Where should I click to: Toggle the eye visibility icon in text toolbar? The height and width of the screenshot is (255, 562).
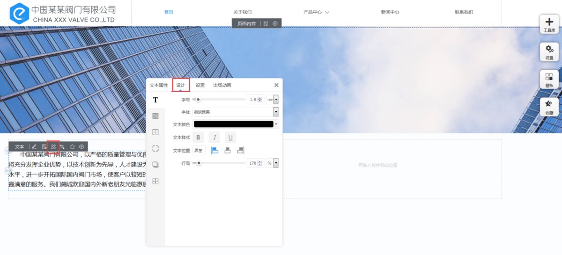[81, 147]
